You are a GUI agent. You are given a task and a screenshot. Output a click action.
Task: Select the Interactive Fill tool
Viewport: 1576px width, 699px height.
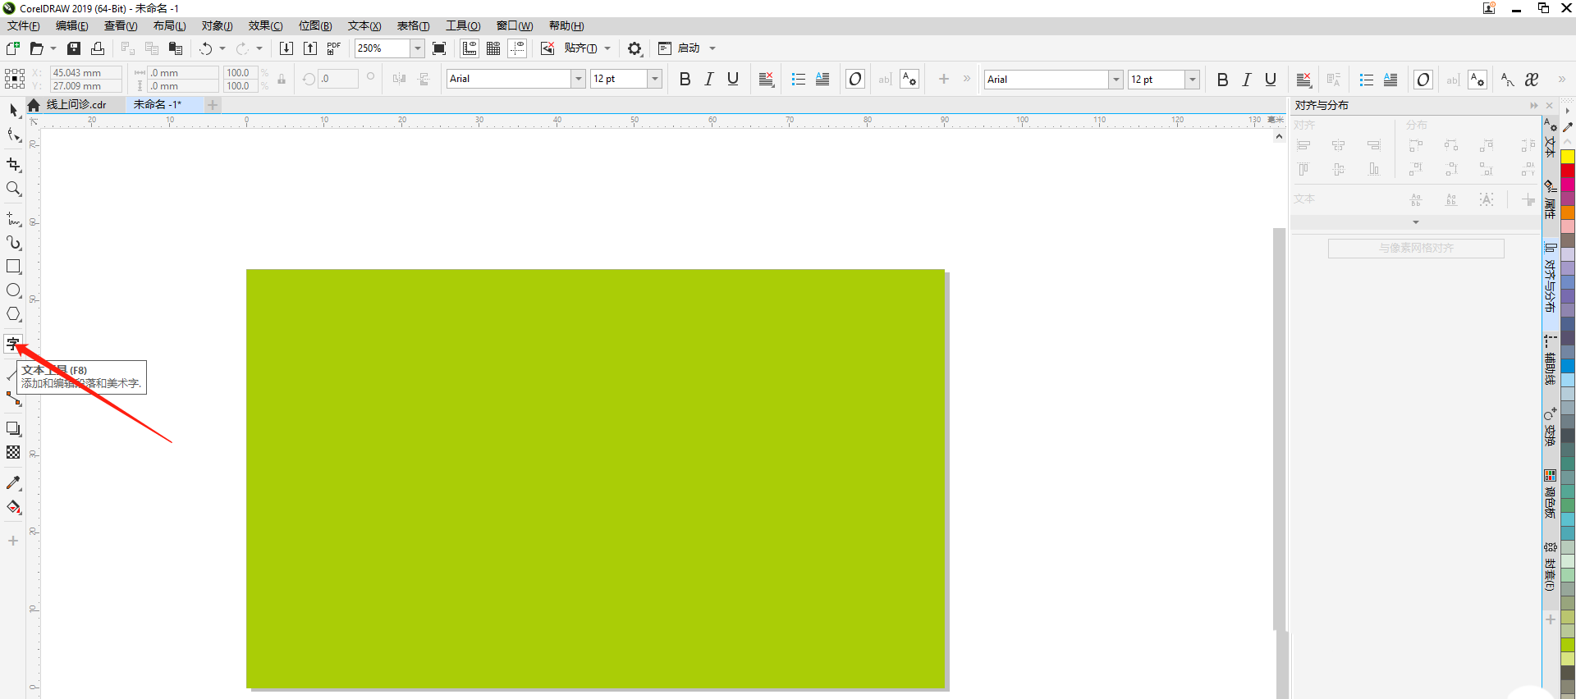13,507
